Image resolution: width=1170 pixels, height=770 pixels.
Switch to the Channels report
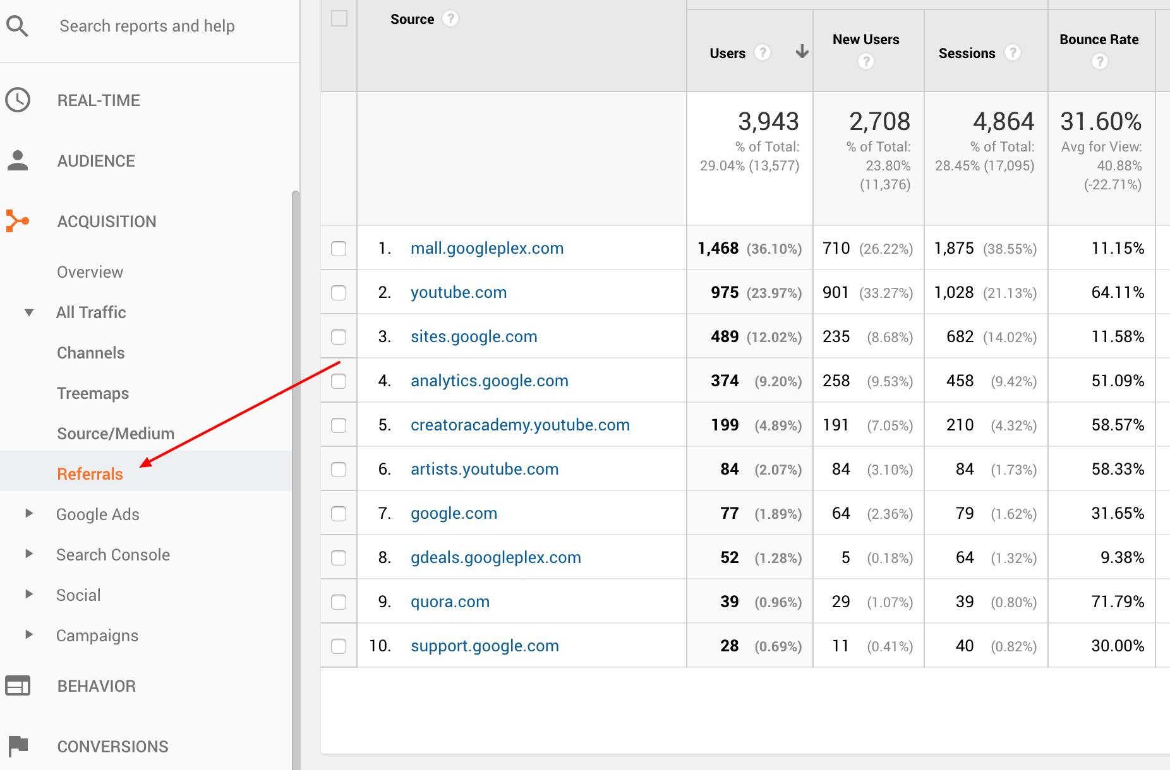pos(91,352)
